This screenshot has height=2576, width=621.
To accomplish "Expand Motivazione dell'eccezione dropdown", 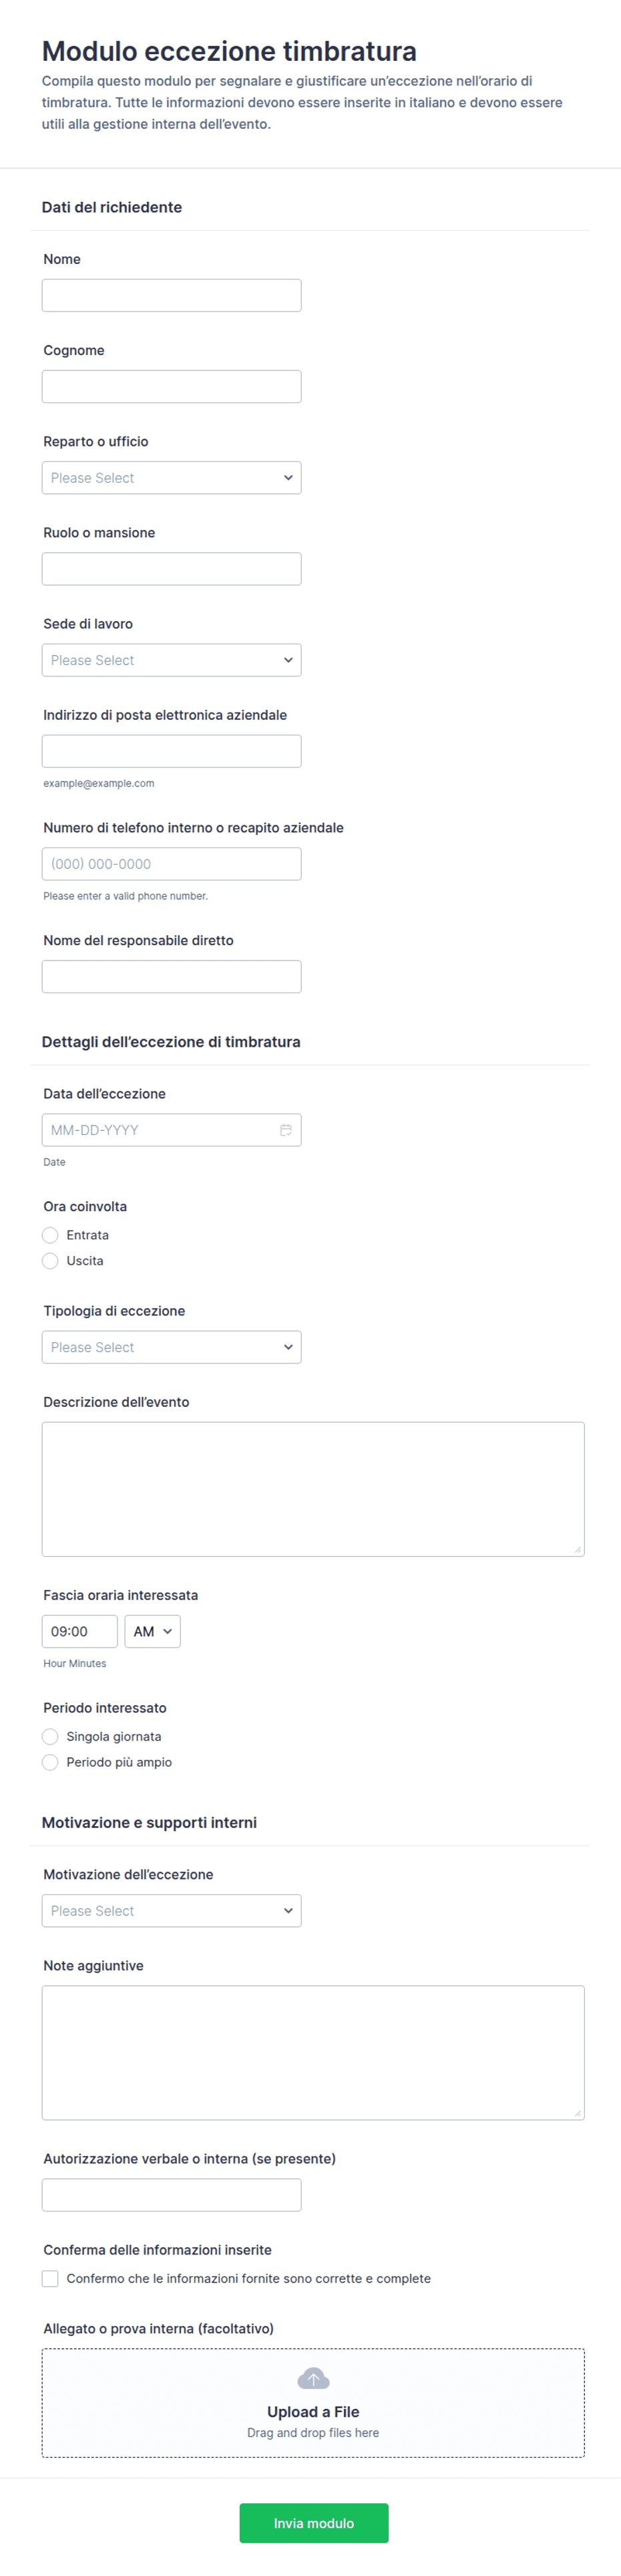I will click(x=172, y=1911).
